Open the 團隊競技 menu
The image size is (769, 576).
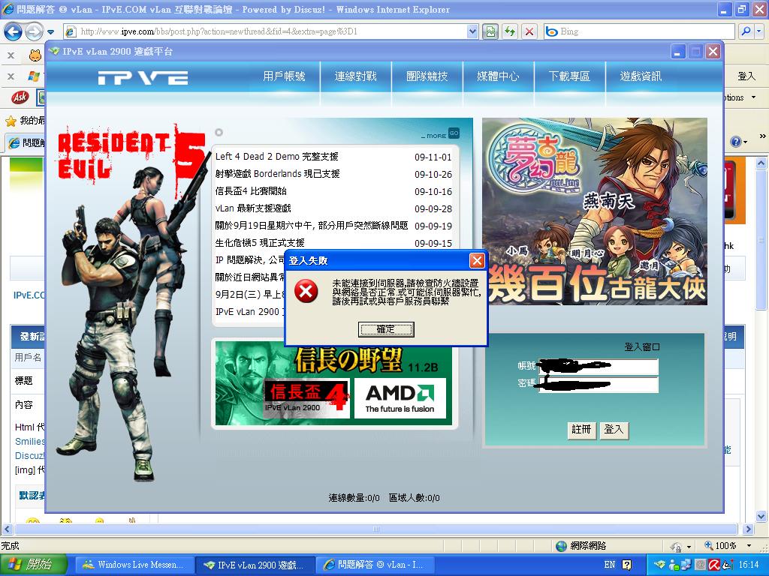(x=427, y=76)
